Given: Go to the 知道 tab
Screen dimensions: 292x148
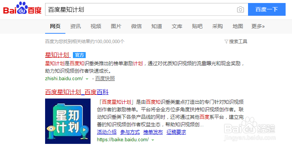Looking at the screenshot, I should tap(157, 26).
